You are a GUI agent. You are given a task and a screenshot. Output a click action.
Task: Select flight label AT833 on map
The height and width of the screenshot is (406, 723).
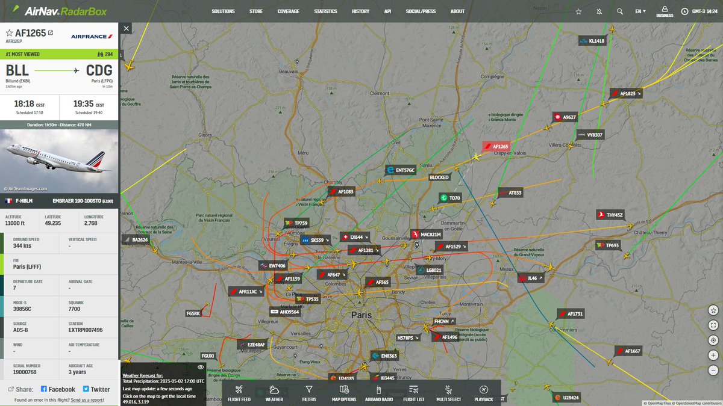511,192
